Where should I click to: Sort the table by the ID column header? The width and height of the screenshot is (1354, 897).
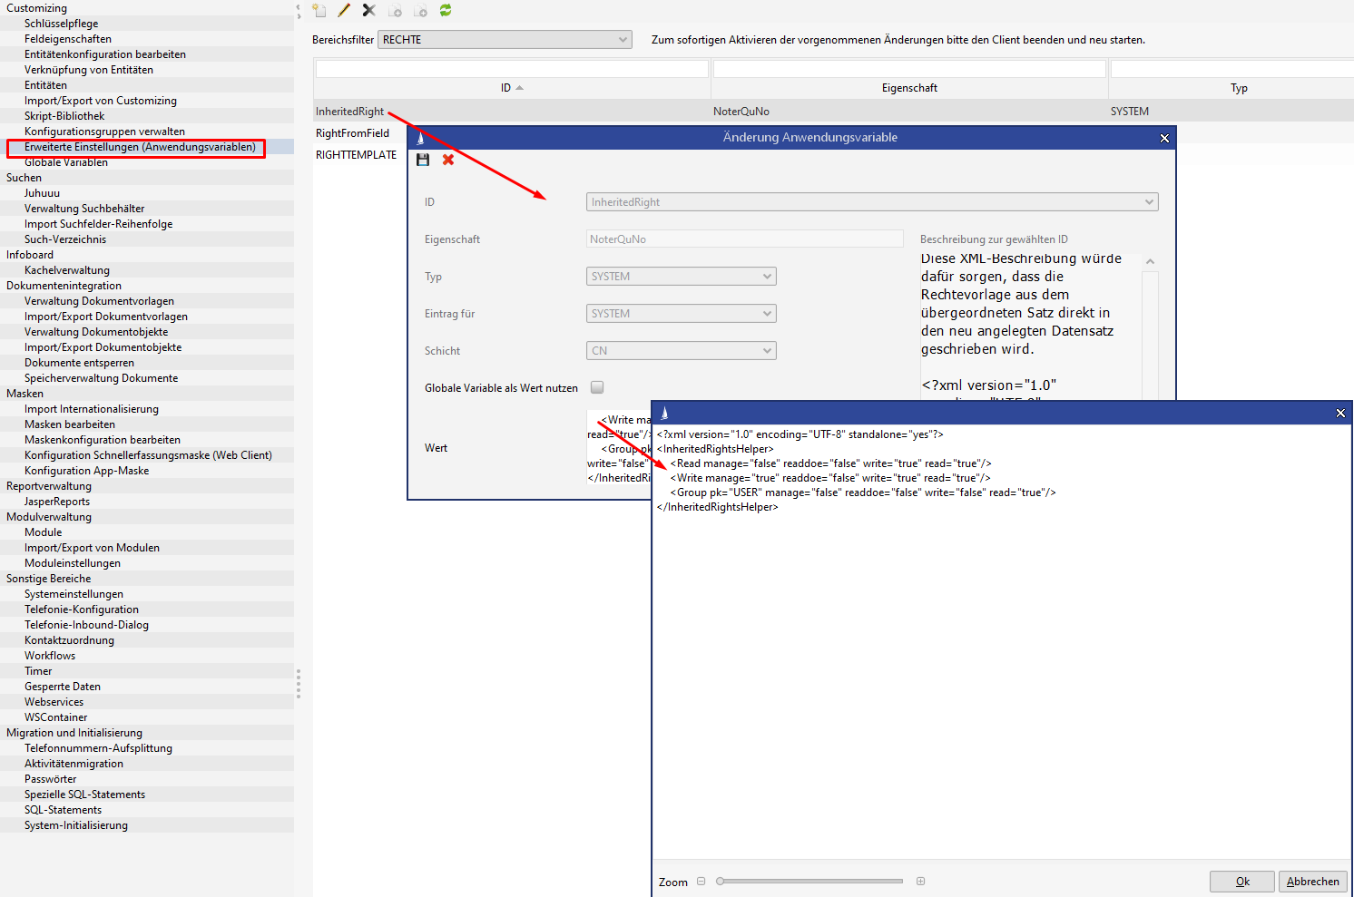click(x=512, y=88)
